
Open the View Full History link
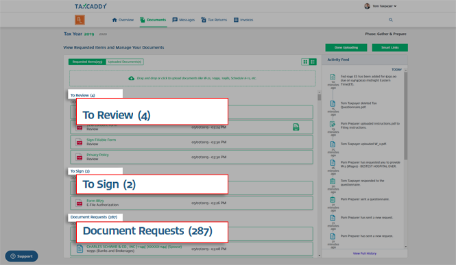364,253
